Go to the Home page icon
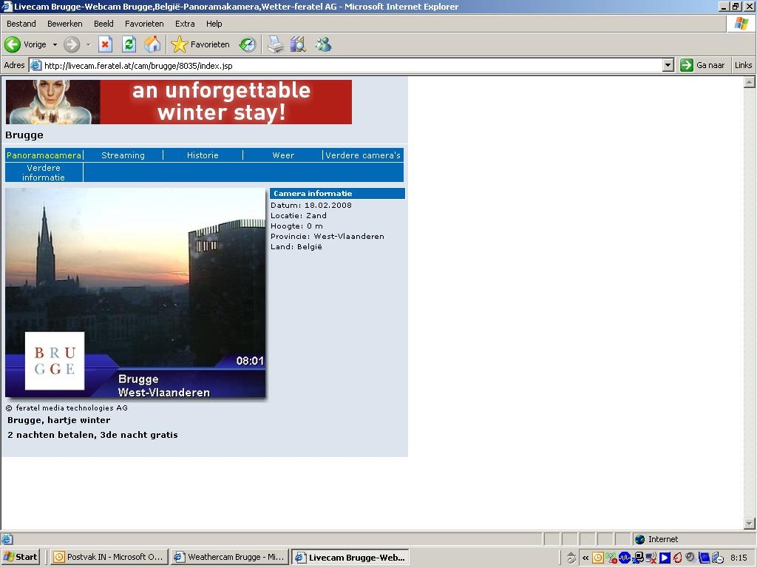Viewport: 757px width, 568px height. [x=152, y=44]
